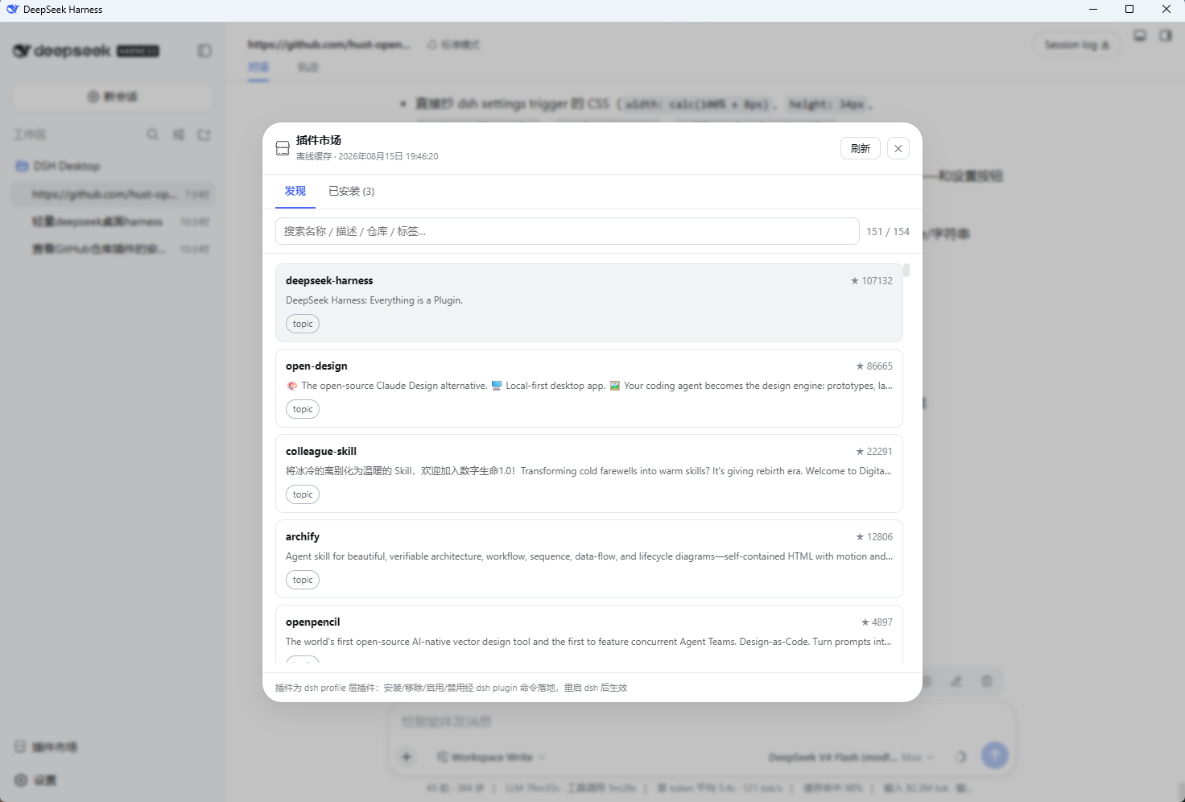Click the 107132 star count
Image resolution: width=1185 pixels, height=802 pixels.
(x=872, y=281)
